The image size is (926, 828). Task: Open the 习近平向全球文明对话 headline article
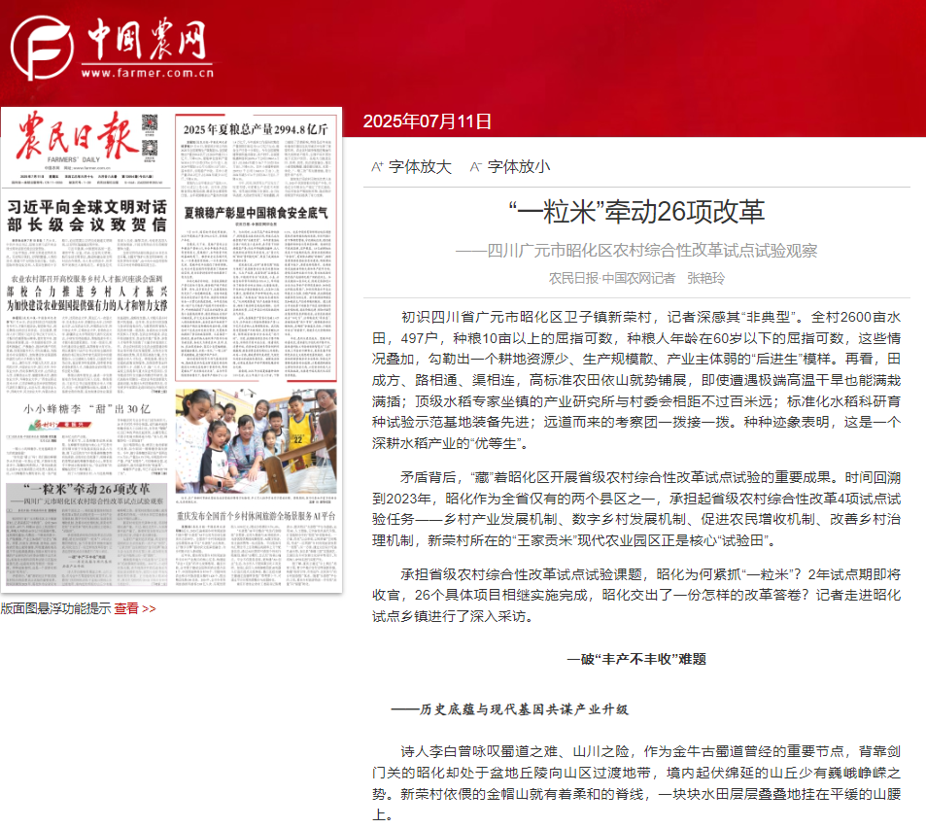(87, 217)
